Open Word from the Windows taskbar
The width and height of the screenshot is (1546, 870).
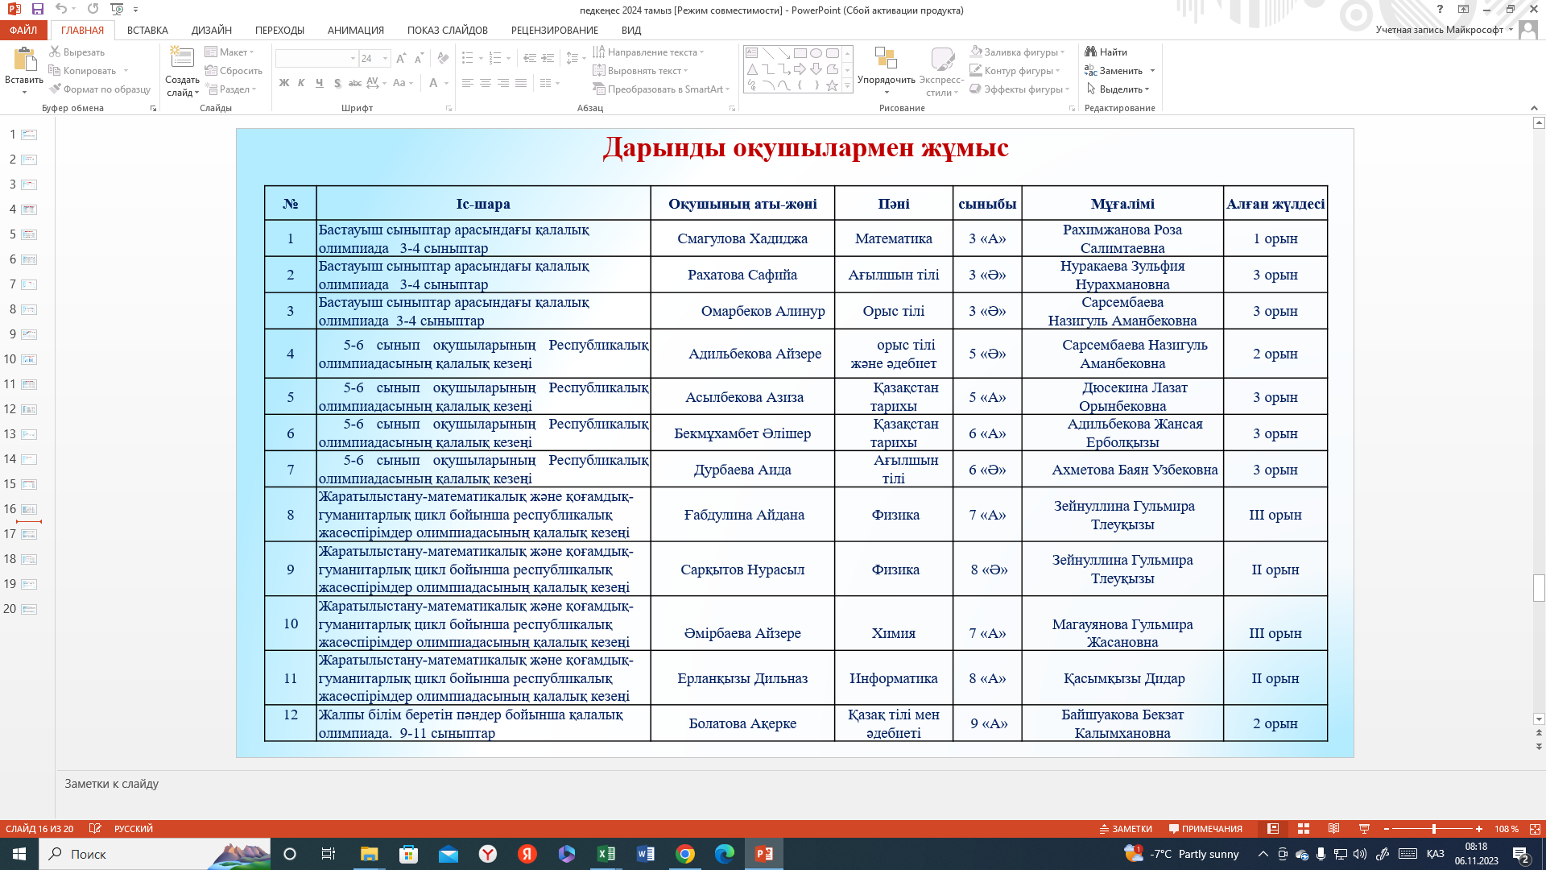click(646, 854)
